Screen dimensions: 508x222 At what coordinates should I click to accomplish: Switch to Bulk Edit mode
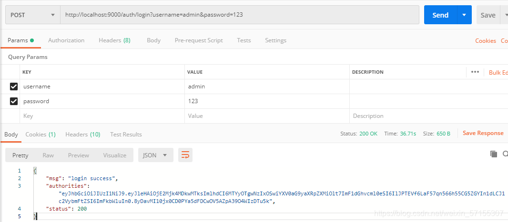[x=498, y=72]
